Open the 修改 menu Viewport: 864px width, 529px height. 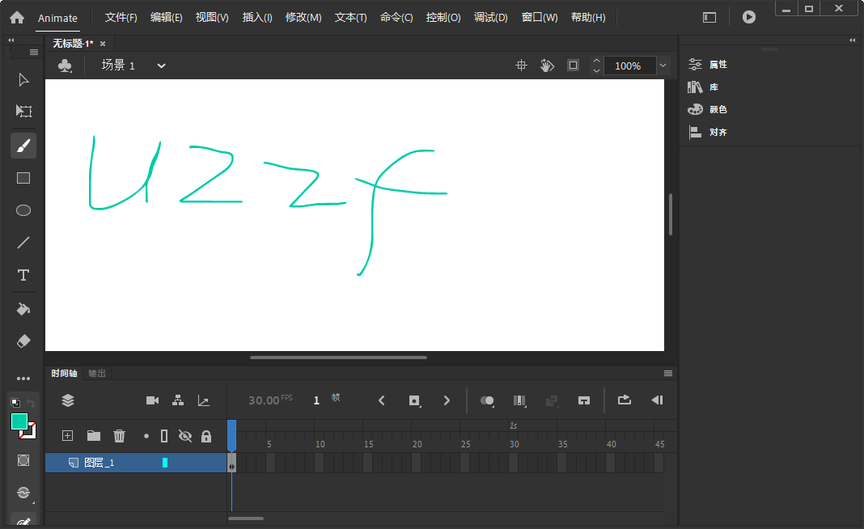point(303,17)
